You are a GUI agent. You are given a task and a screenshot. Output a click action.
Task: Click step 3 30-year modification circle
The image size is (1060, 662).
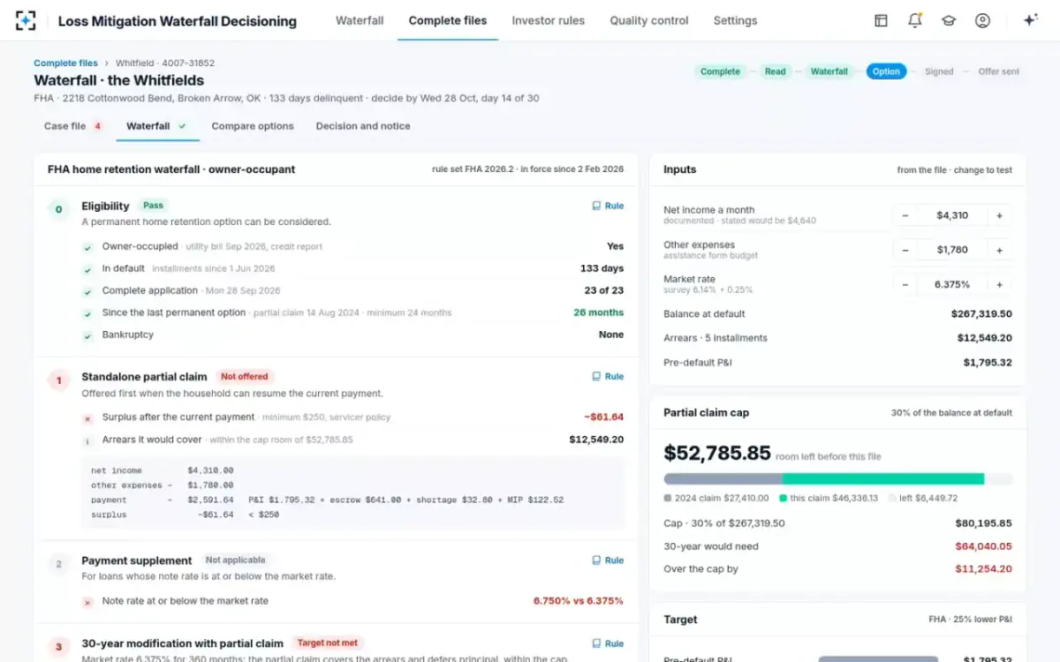pos(58,647)
